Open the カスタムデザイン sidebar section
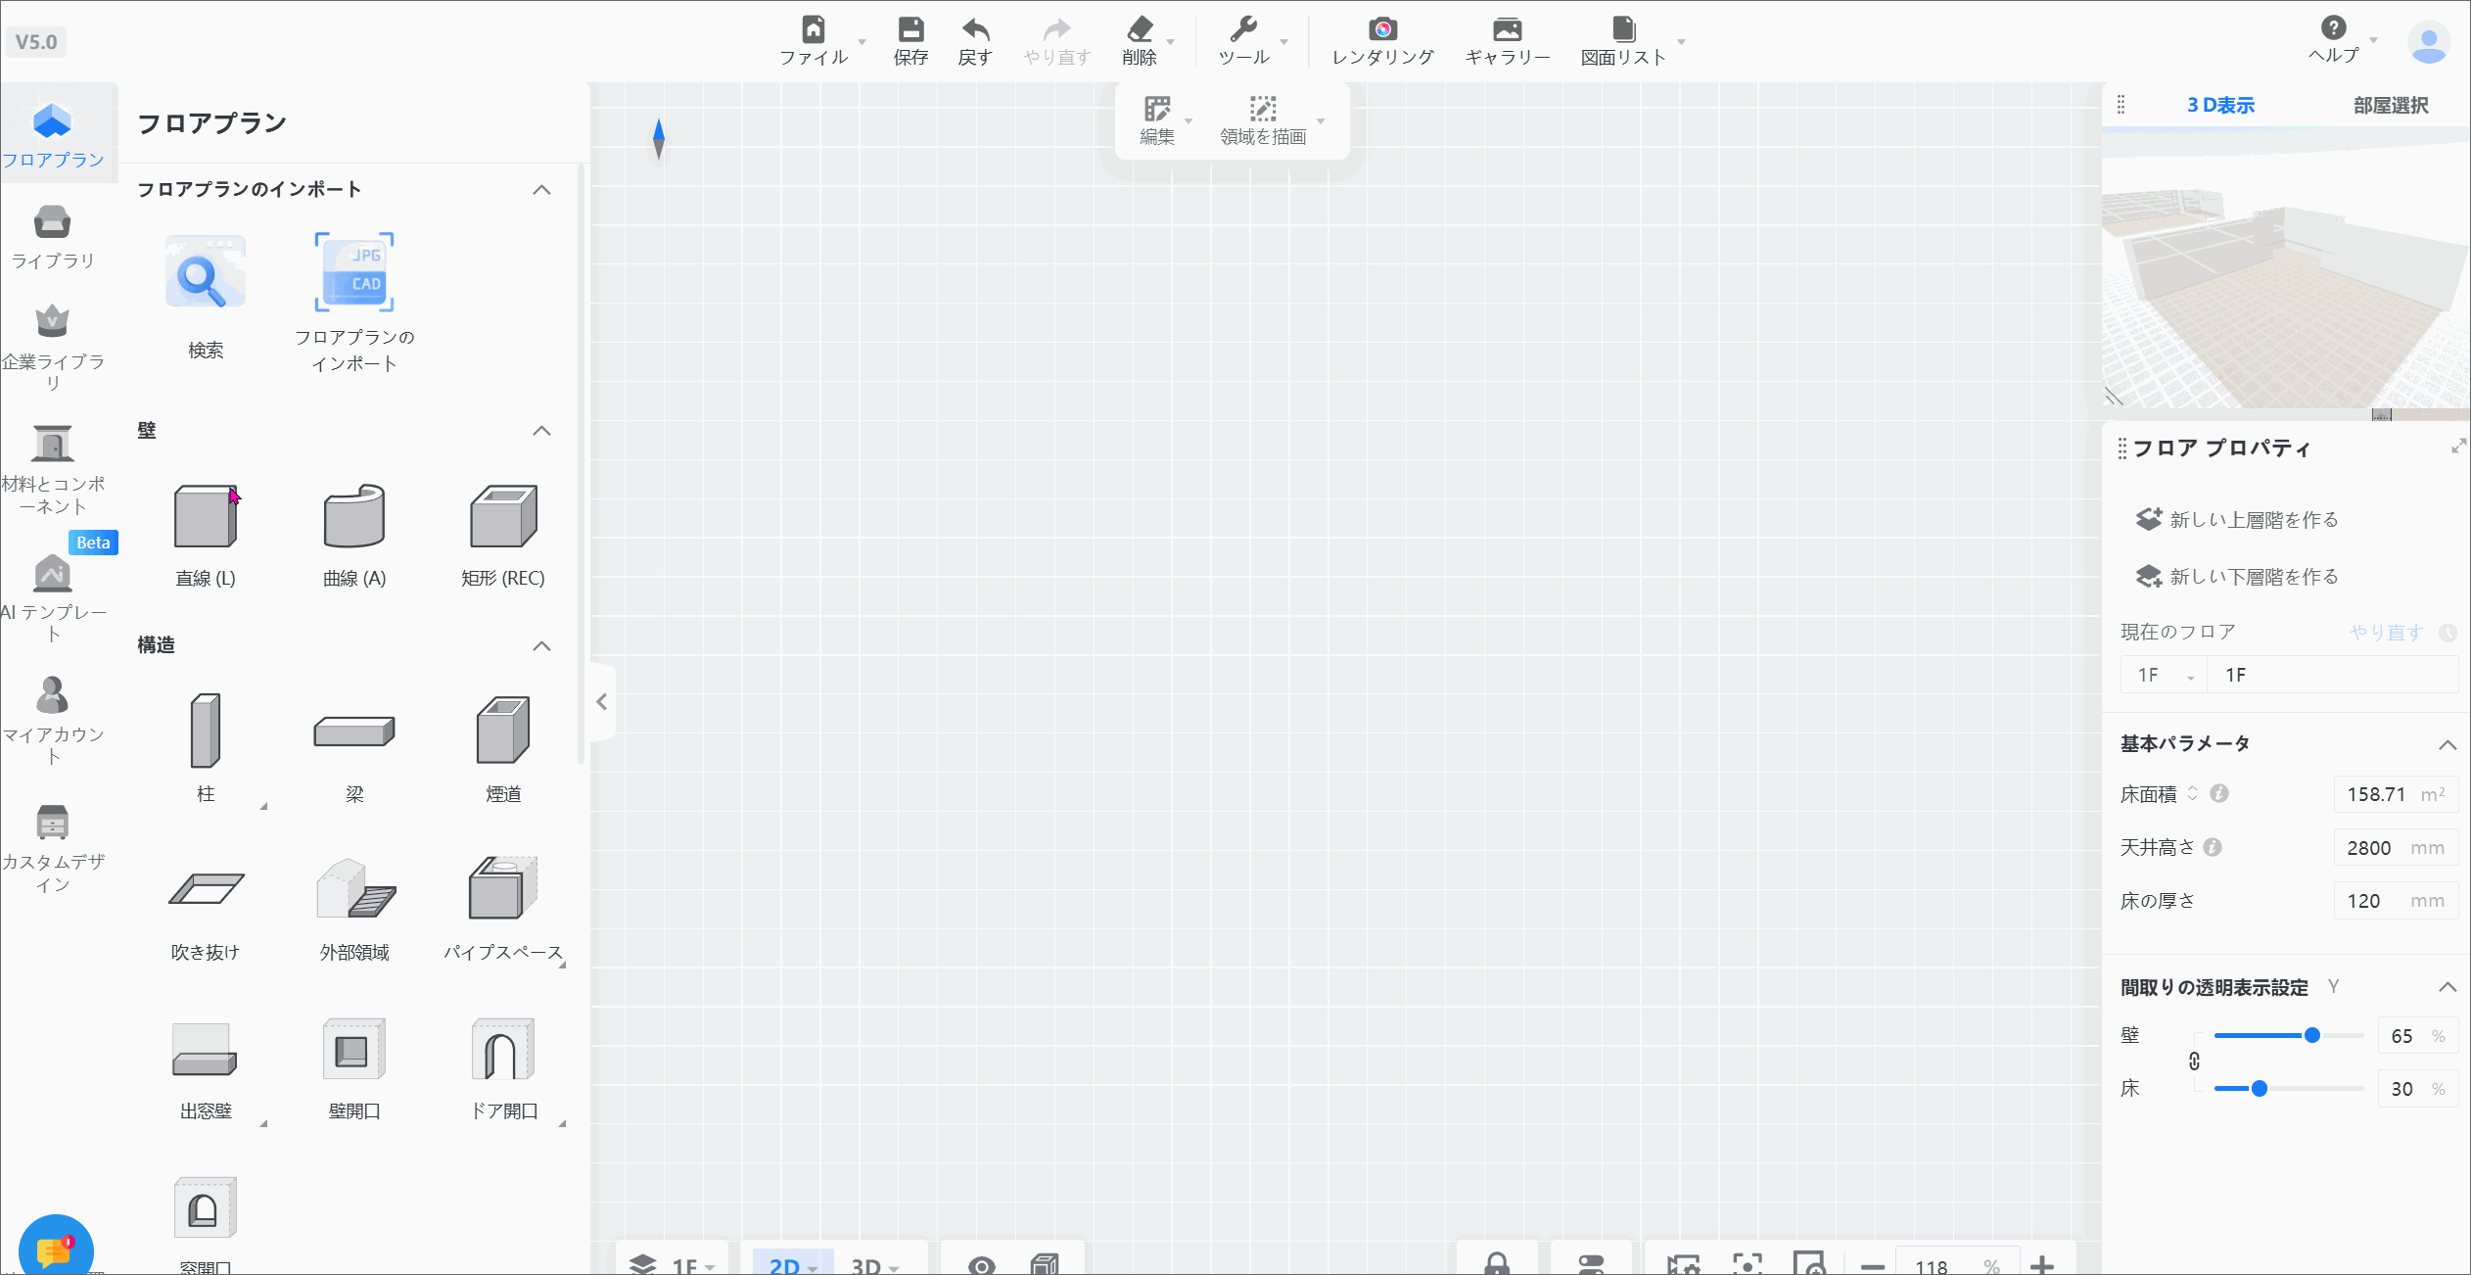Screen dimensions: 2471x1275 [x=53, y=849]
